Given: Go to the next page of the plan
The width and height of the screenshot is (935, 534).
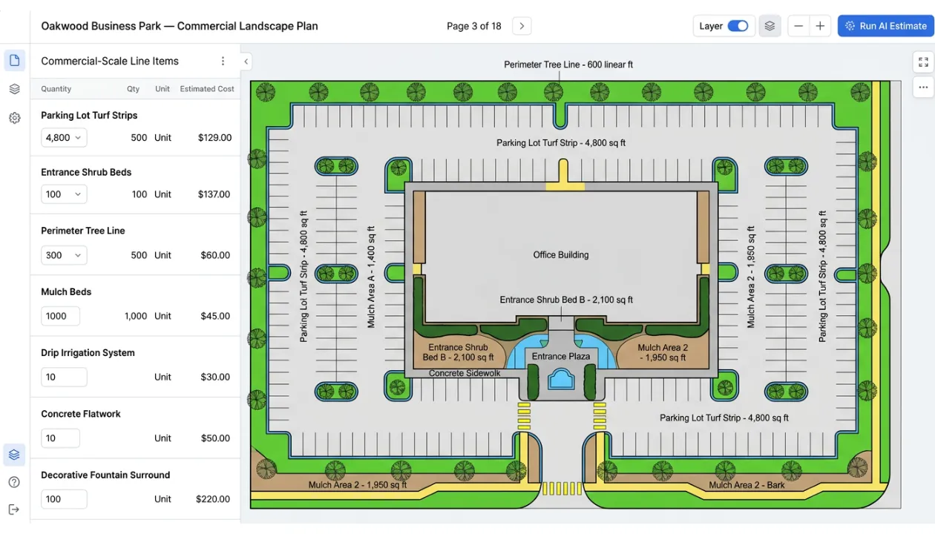Looking at the screenshot, I should tap(522, 25).
